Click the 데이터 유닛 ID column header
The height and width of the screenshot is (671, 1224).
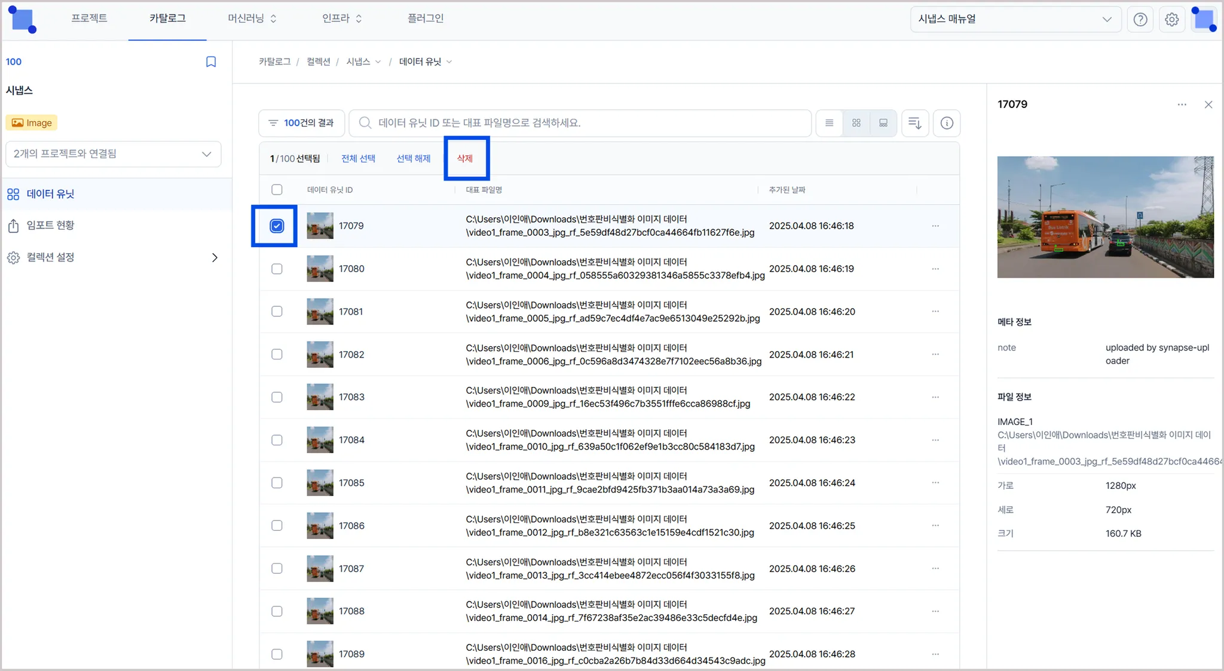coord(330,190)
